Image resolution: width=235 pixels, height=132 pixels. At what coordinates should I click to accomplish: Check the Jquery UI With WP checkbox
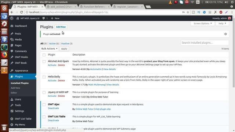pos(44,92)
